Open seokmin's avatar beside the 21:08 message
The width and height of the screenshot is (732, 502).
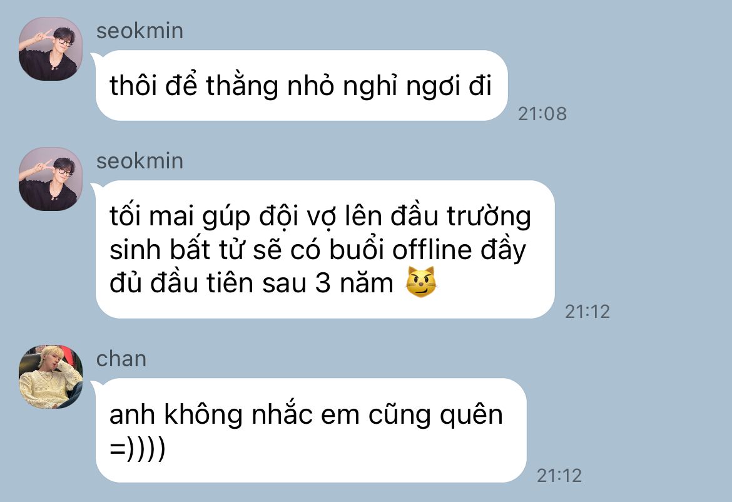[51, 49]
